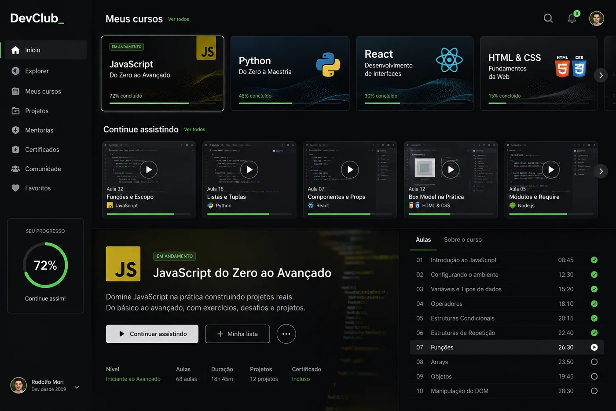Viewport: 616px width, 411px height.
Task: Open the HTML & CSS Fundamentos course card
Action: click(x=539, y=73)
